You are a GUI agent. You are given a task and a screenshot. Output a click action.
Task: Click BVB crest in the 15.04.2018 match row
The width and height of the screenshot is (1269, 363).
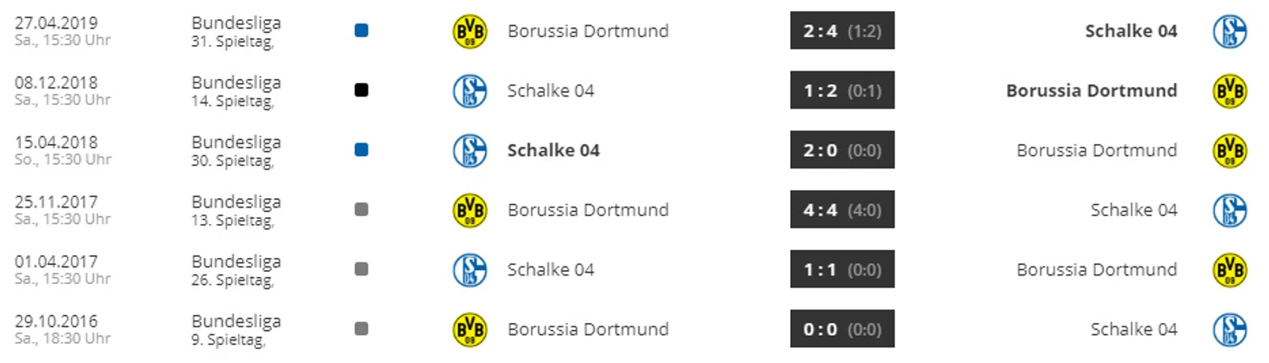click(x=1230, y=150)
